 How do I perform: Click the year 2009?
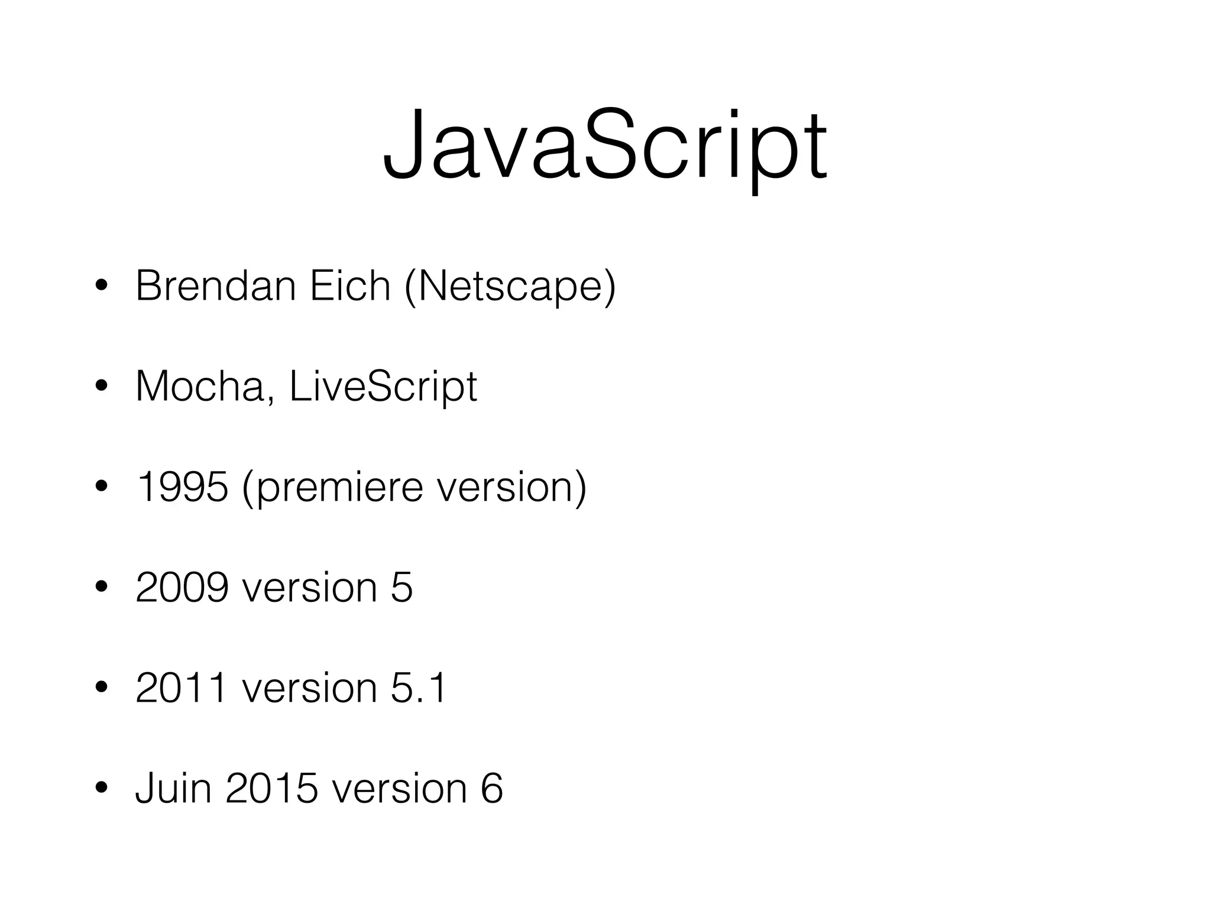(x=182, y=588)
